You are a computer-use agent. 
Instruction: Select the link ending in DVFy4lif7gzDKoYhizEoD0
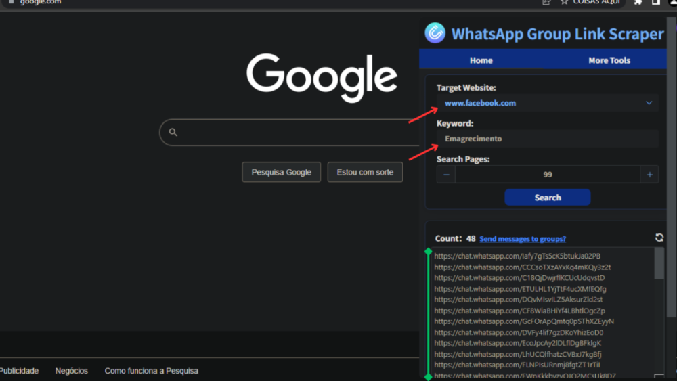tap(519, 333)
